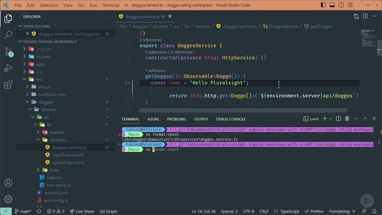Click the remote window indicator in status bar
The width and height of the screenshot is (382, 215).
5,211
